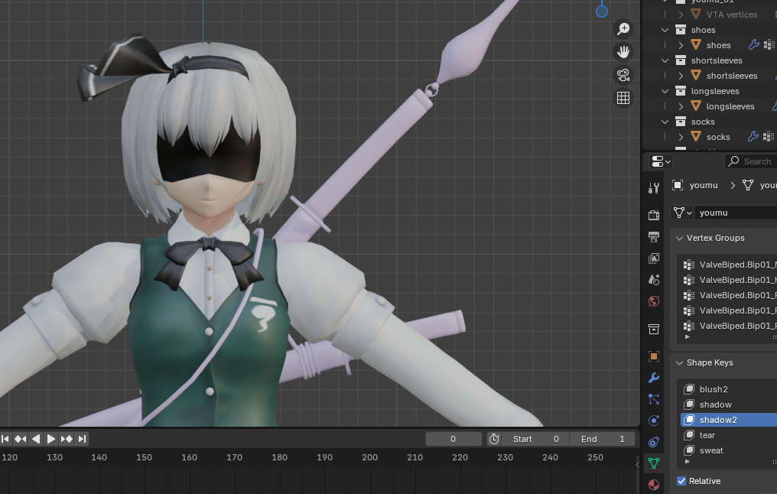The width and height of the screenshot is (777, 494).
Task: Toggle the camera view icon
Action: click(623, 75)
